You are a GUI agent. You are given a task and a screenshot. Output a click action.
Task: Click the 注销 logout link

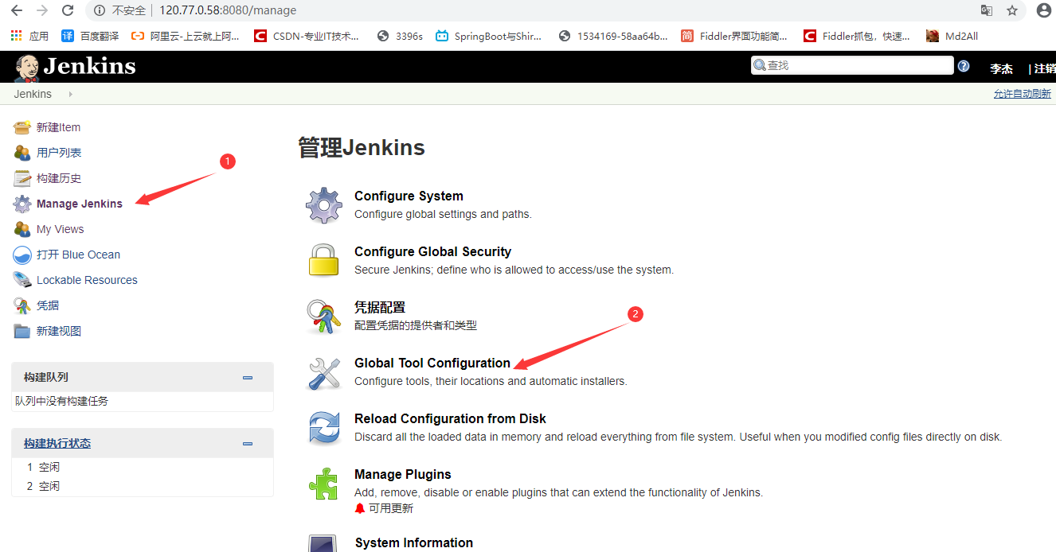pos(1045,69)
